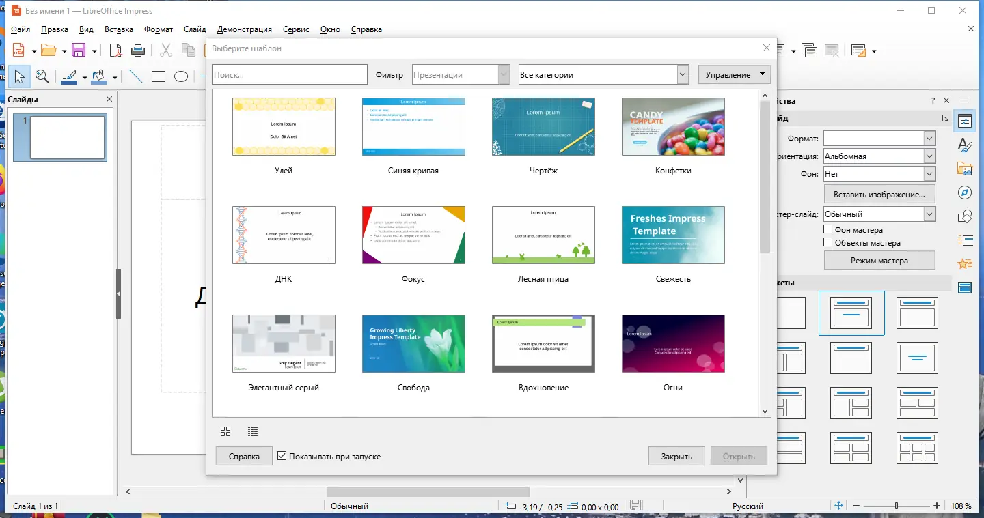Click the purple Save floppy icon

79,50
